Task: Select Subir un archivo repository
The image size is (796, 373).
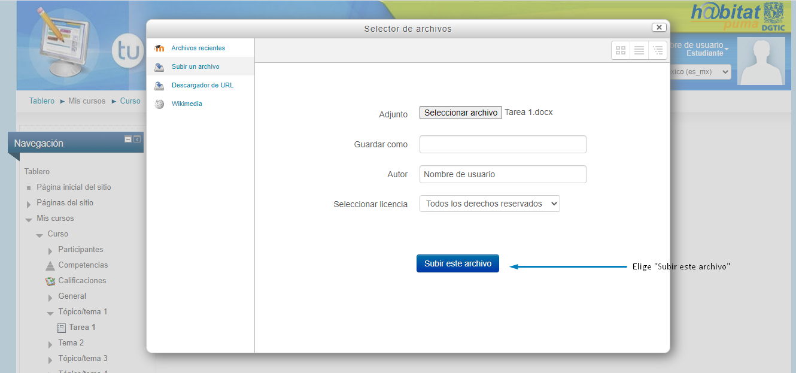Action: 195,66
